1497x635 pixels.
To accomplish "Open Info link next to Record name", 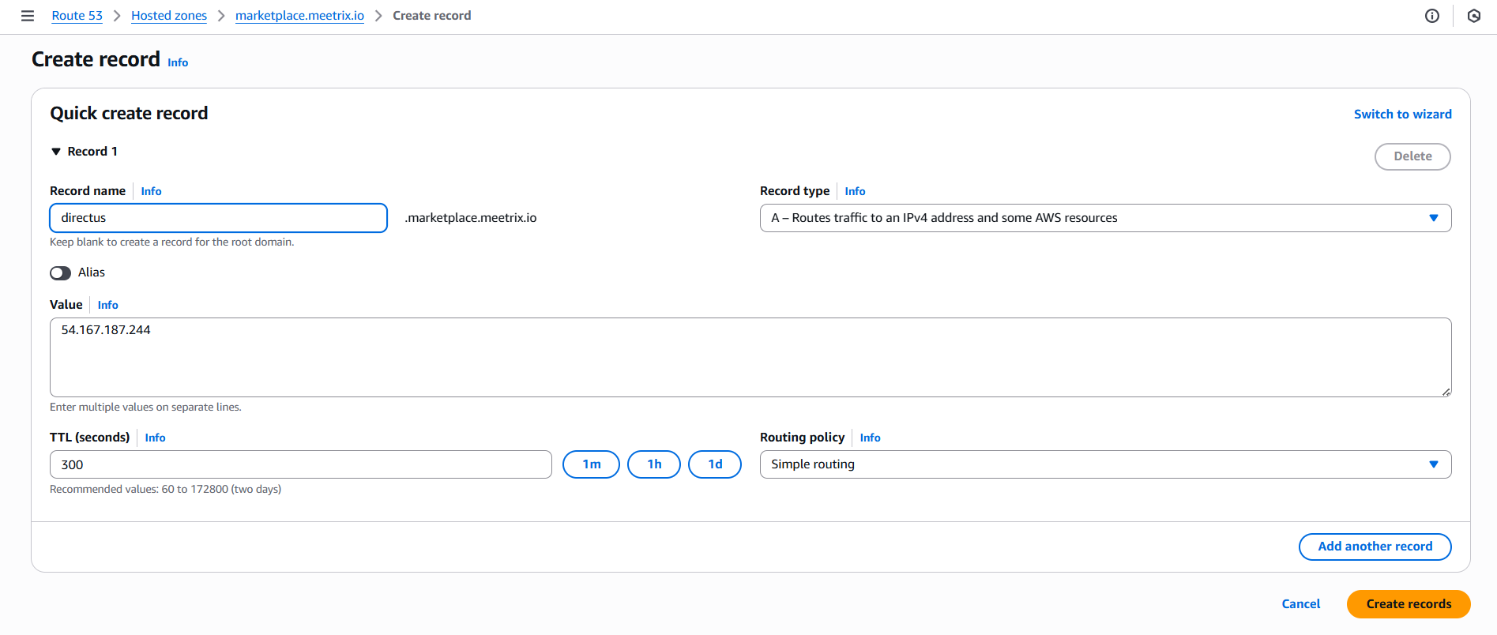I will tap(151, 191).
